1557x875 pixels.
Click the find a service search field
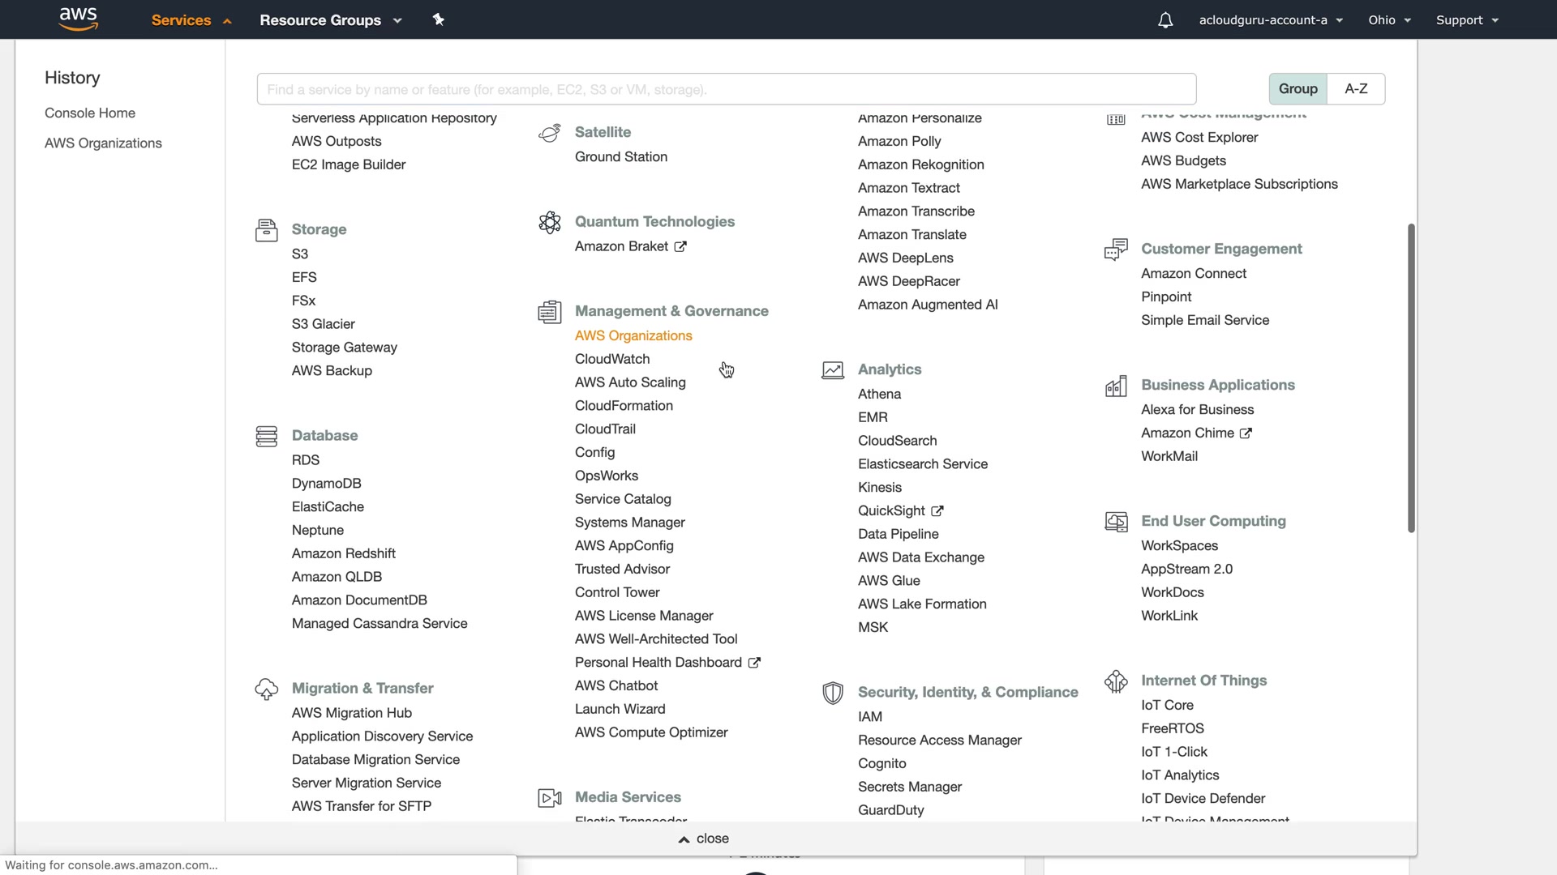[x=726, y=89]
